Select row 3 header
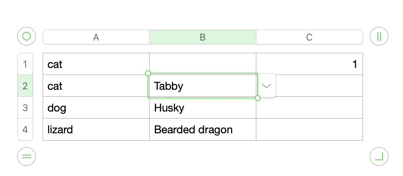Image resolution: width=403 pixels, height=176 pixels. coord(25,108)
